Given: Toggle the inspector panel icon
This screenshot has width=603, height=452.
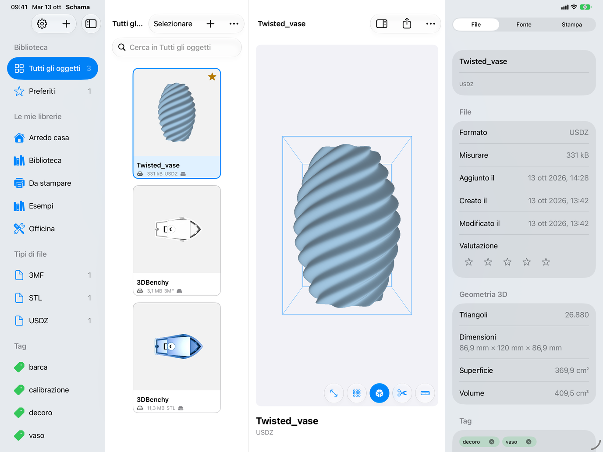Looking at the screenshot, I should (x=382, y=24).
